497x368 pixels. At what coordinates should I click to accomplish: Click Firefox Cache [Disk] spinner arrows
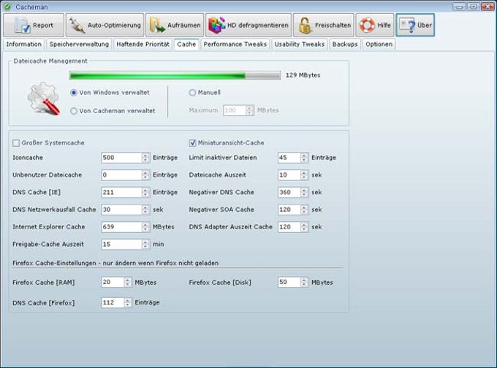point(304,282)
